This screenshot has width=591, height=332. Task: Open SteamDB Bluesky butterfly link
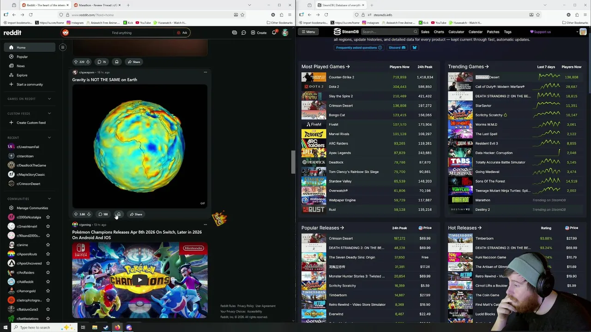(414, 47)
